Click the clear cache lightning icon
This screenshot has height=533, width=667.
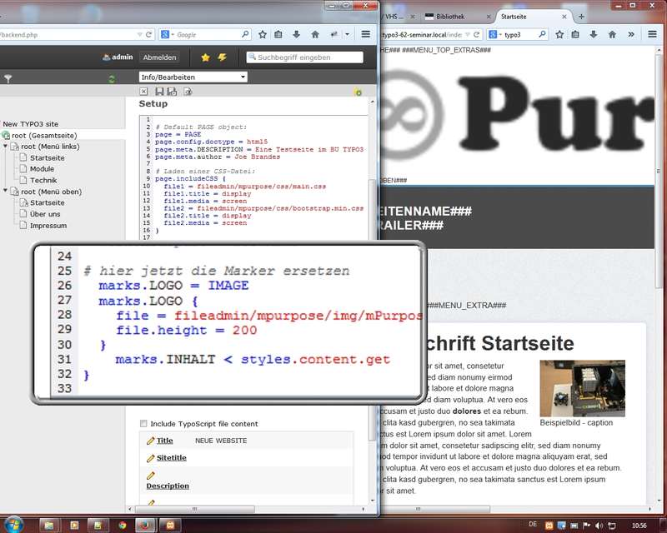pos(222,57)
